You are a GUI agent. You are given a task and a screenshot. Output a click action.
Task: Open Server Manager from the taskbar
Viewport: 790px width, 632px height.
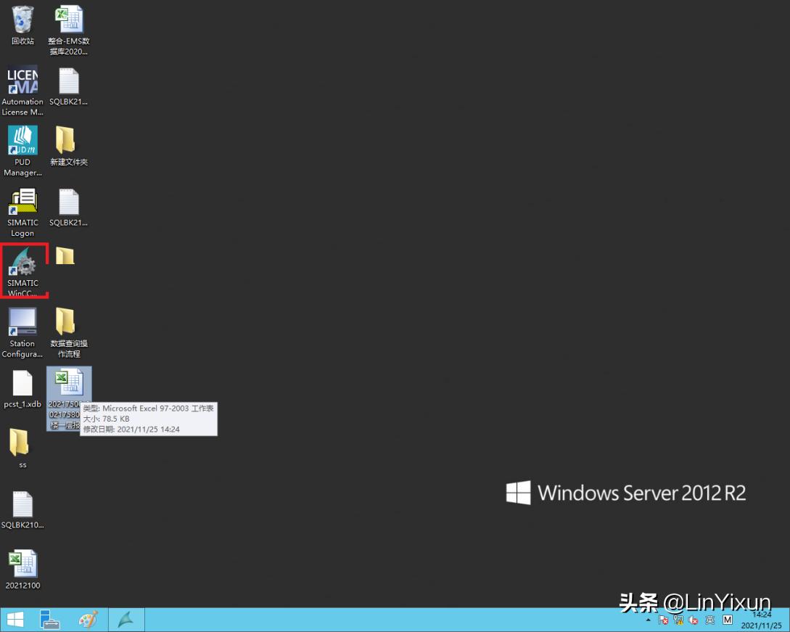[49, 620]
